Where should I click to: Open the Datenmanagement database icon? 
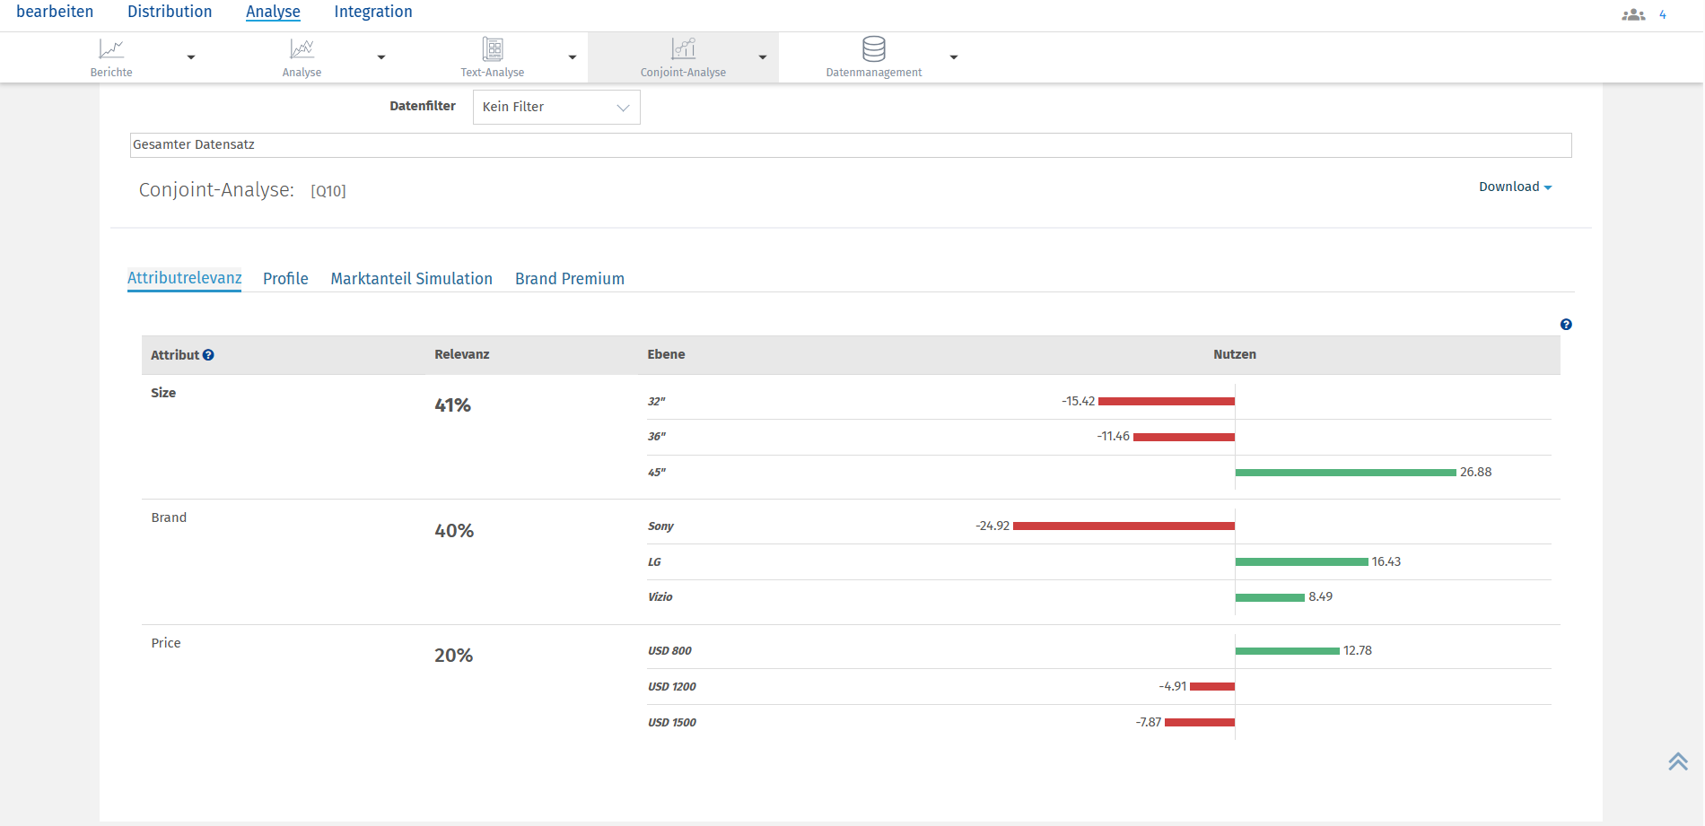(873, 49)
